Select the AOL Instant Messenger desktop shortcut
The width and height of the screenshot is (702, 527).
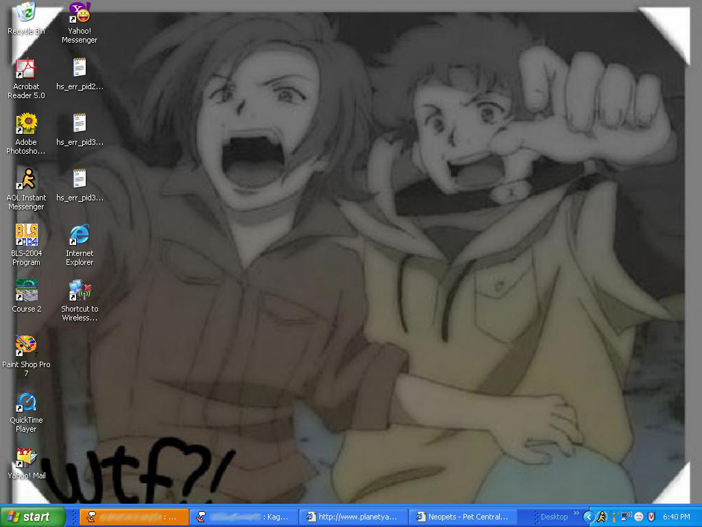point(26,189)
